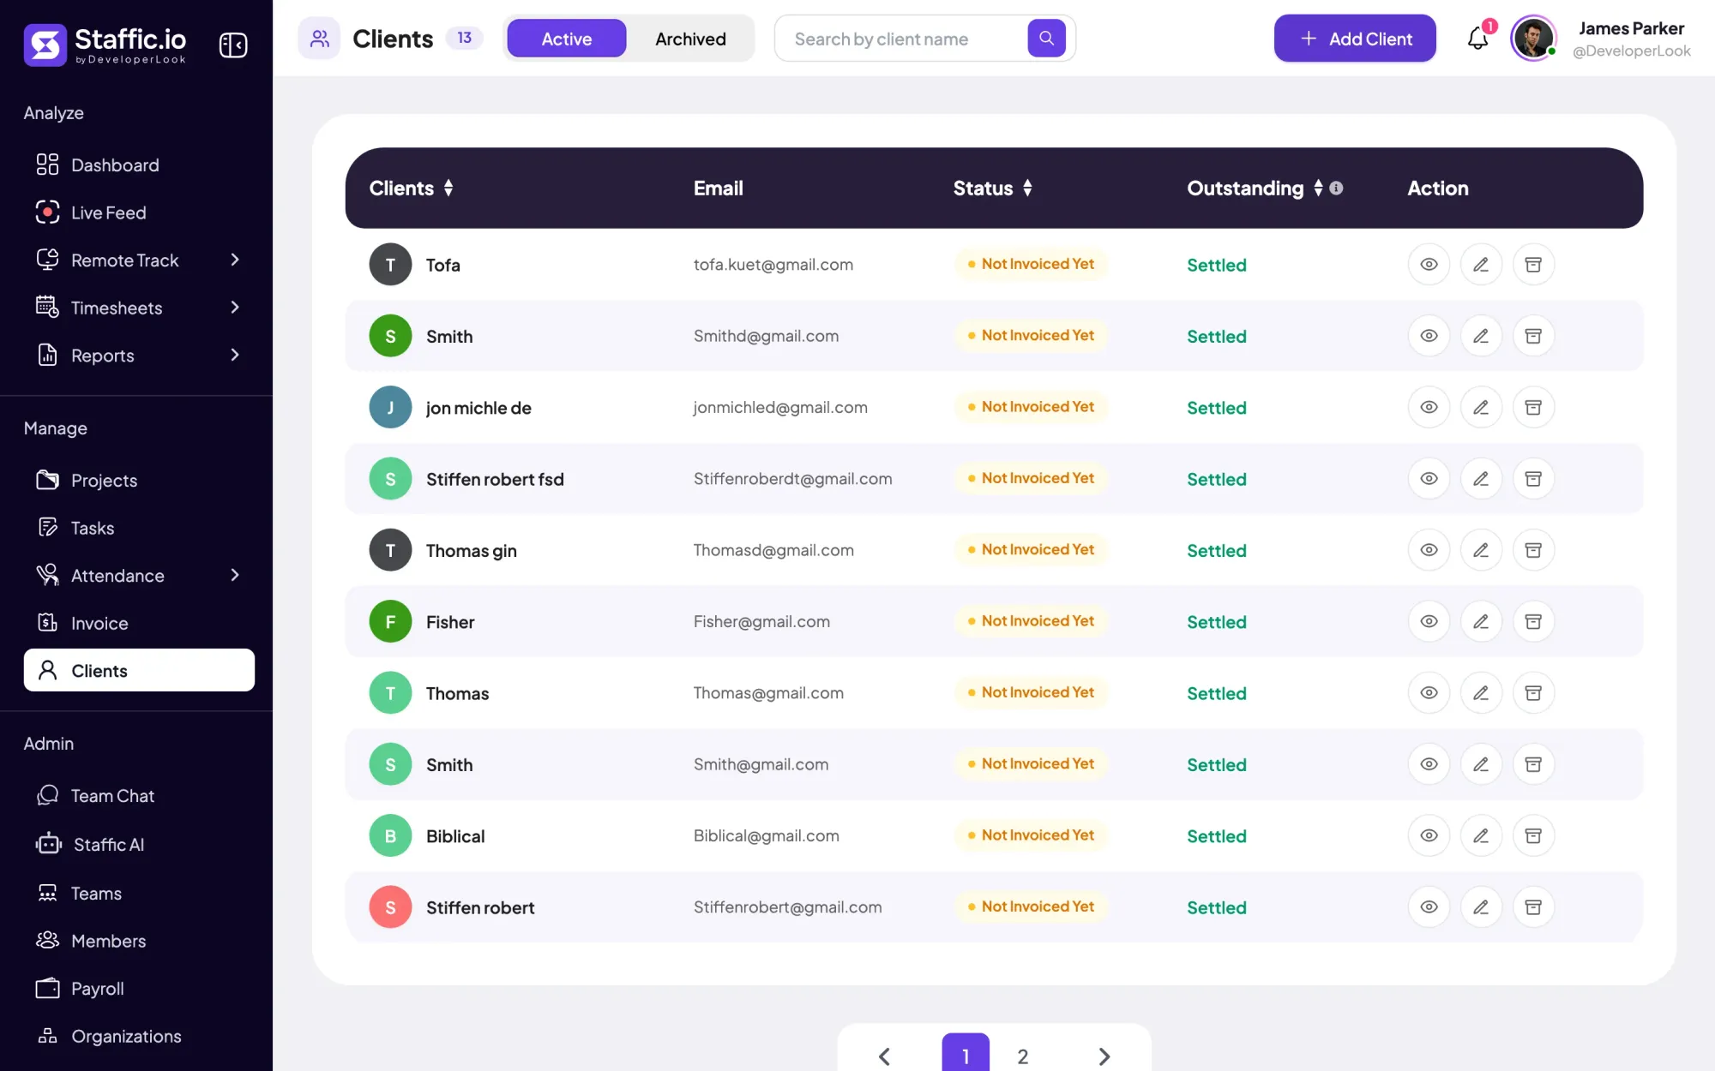Select the Active clients tab

point(567,39)
